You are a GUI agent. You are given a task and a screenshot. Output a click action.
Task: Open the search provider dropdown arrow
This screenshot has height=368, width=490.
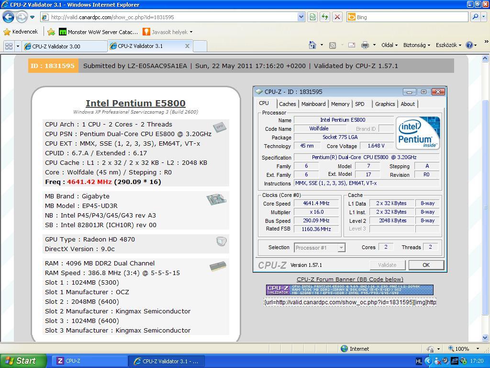[484, 17]
